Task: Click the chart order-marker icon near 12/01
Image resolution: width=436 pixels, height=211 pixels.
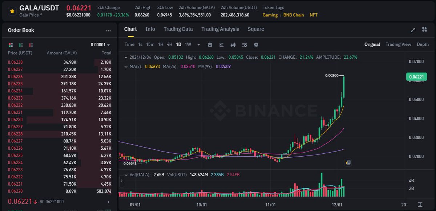Action: click(x=348, y=163)
